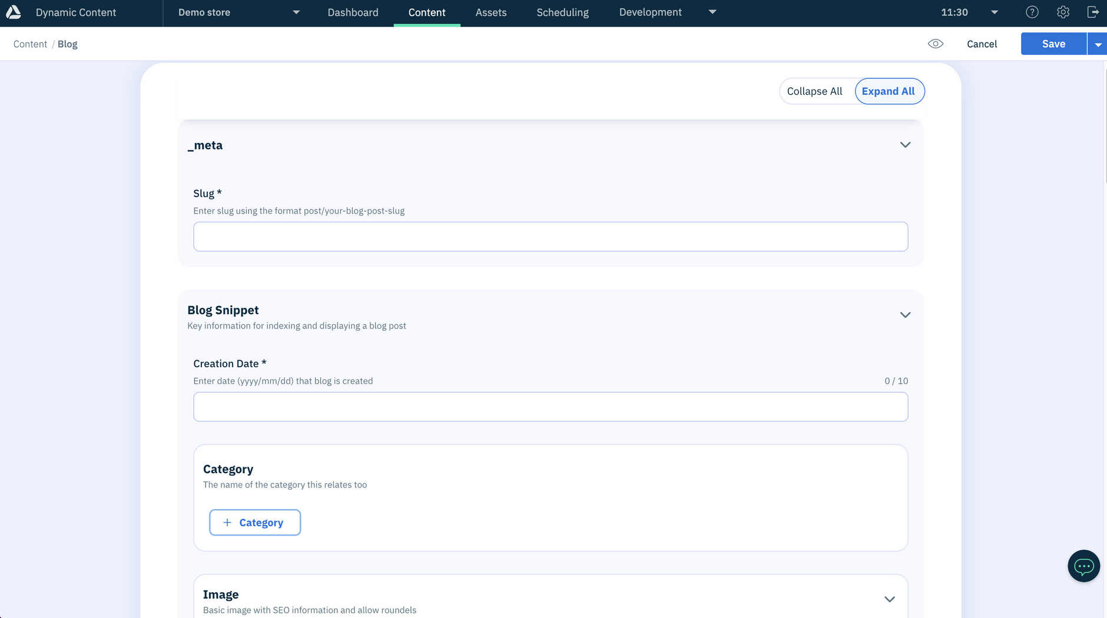This screenshot has width=1107, height=618.
Task: Navigate to Content breadcrumb link
Action: (30, 44)
